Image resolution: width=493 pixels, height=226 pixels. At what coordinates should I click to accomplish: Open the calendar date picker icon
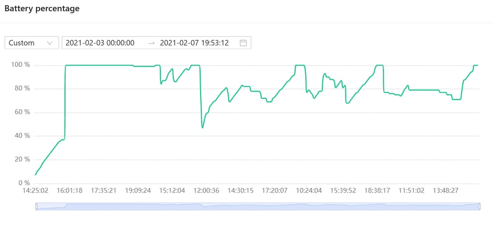tap(243, 43)
